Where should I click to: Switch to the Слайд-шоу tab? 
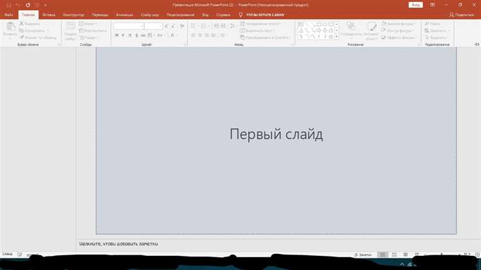point(149,15)
